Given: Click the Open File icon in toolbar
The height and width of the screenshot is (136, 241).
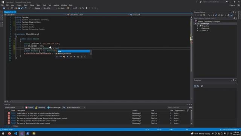Looking at the screenshot, I should (16, 8).
